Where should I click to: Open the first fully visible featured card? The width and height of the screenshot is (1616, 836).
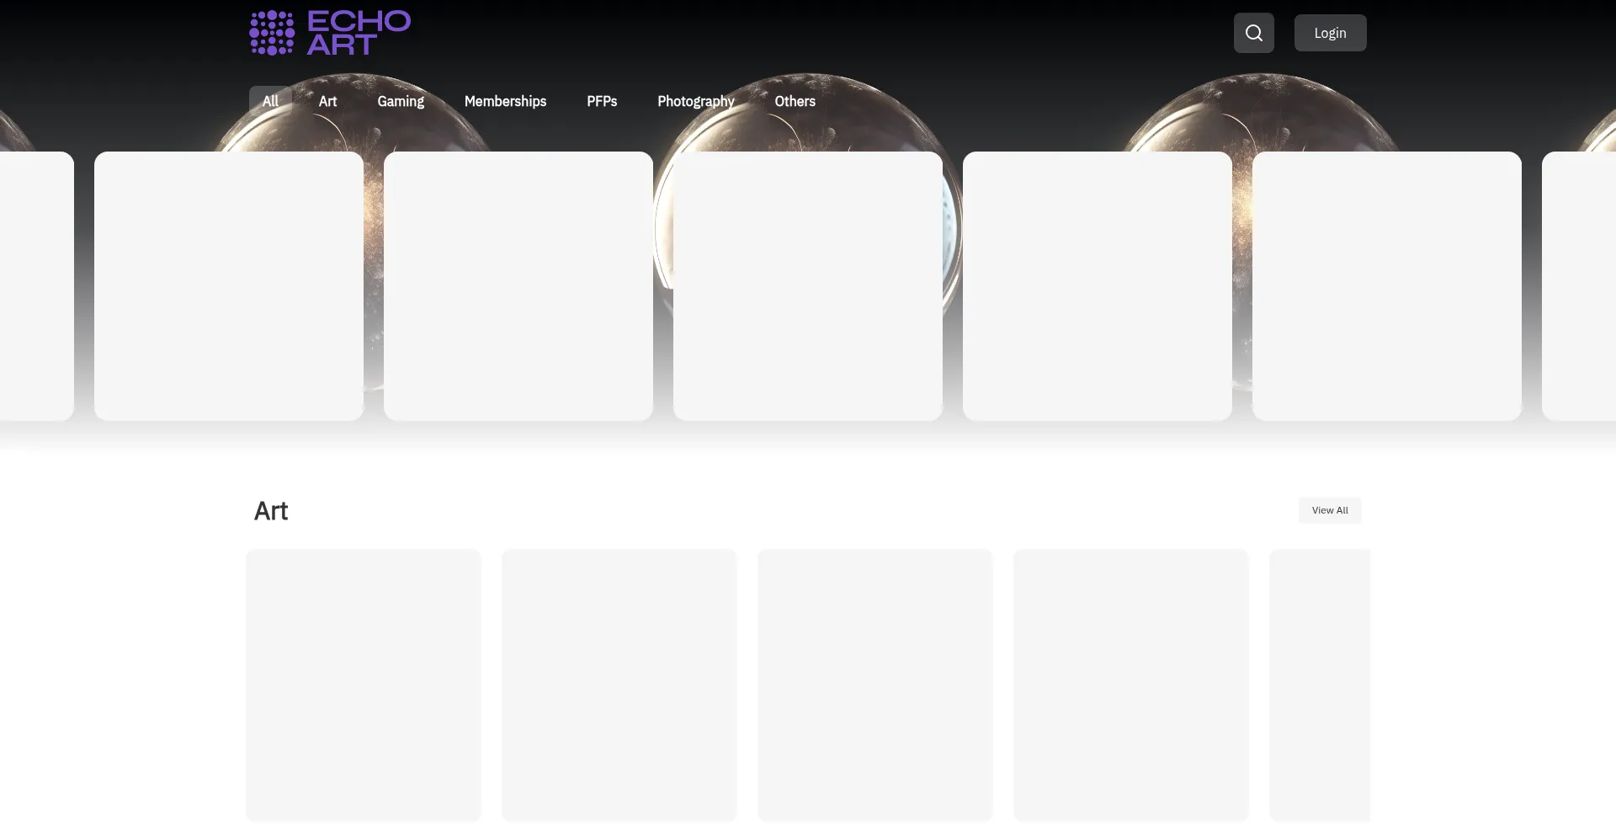click(229, 286)
